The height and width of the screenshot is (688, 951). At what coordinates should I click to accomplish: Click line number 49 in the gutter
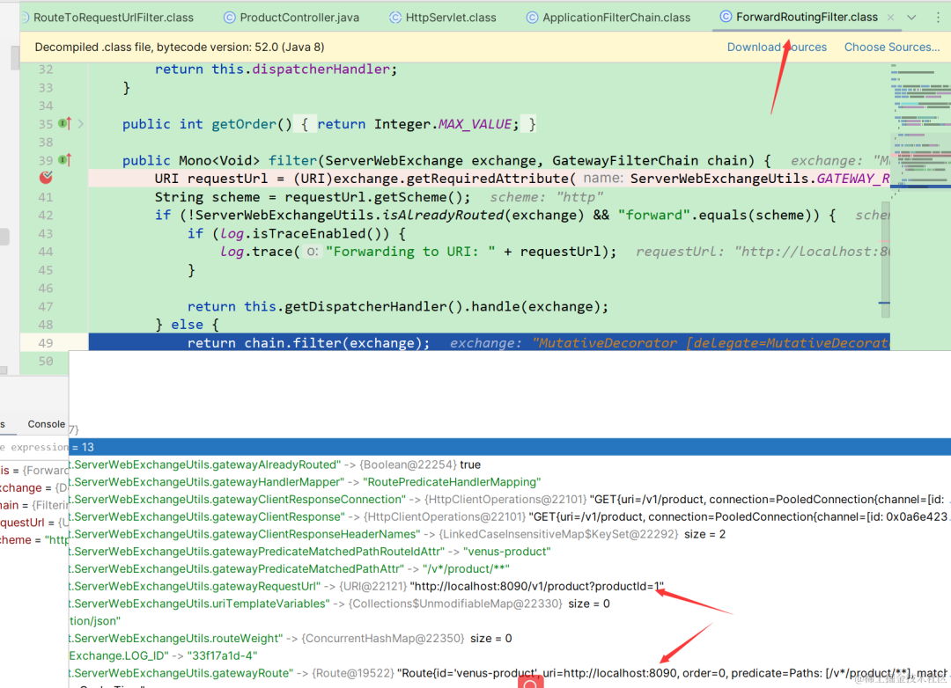(46, 343)
